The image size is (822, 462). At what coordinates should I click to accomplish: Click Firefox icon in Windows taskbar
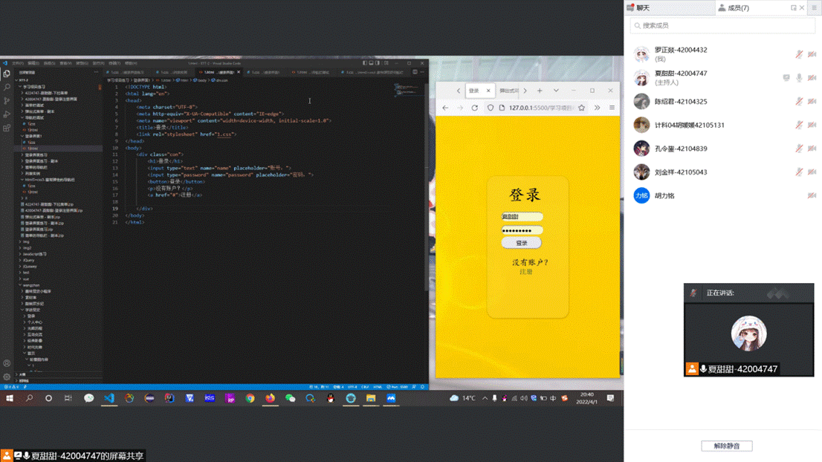(270, 398)
